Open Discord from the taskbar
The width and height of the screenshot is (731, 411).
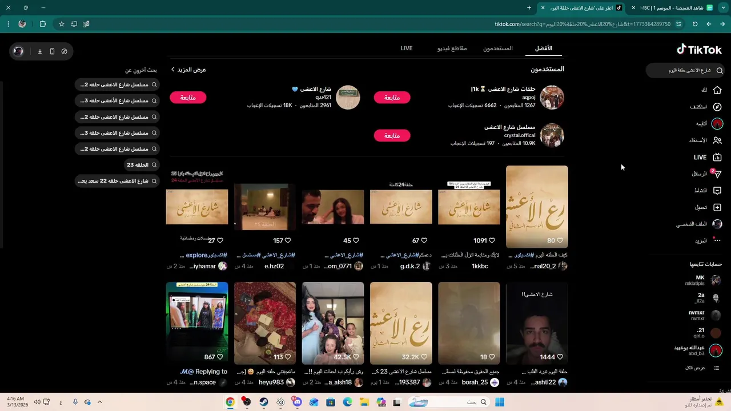[x=297, y=402]
